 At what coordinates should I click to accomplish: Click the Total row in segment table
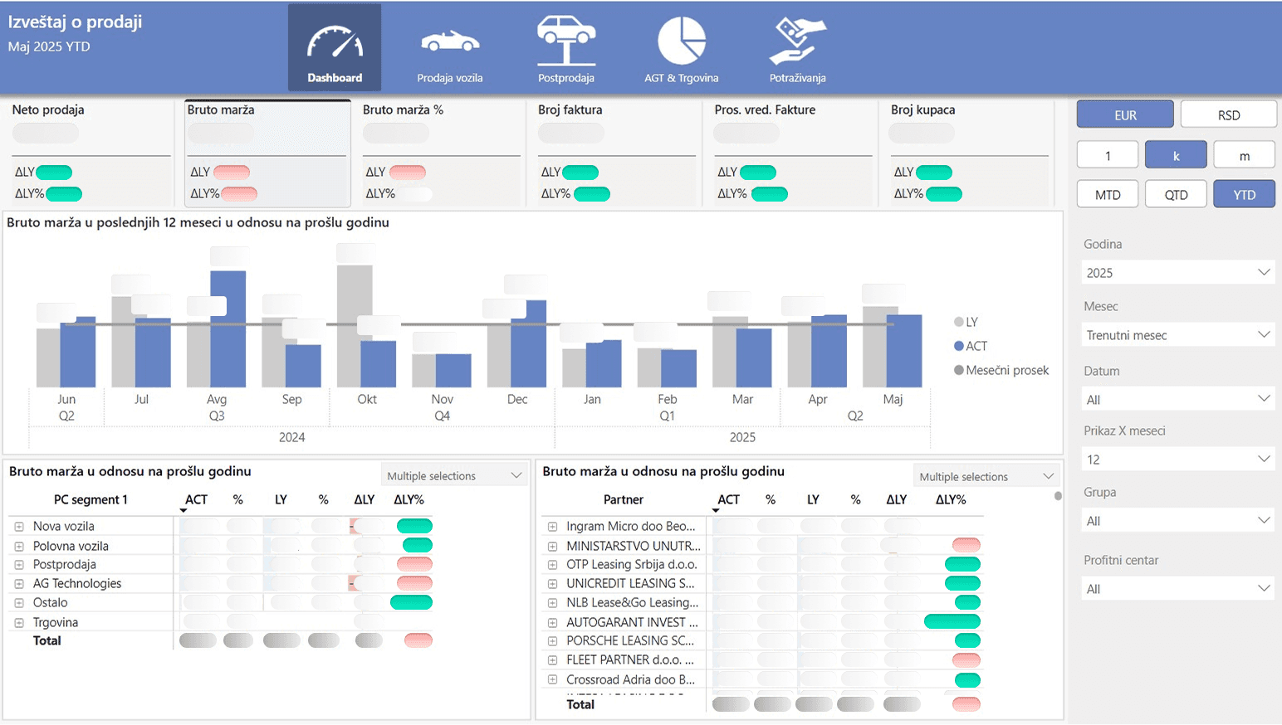click(221, 640)
